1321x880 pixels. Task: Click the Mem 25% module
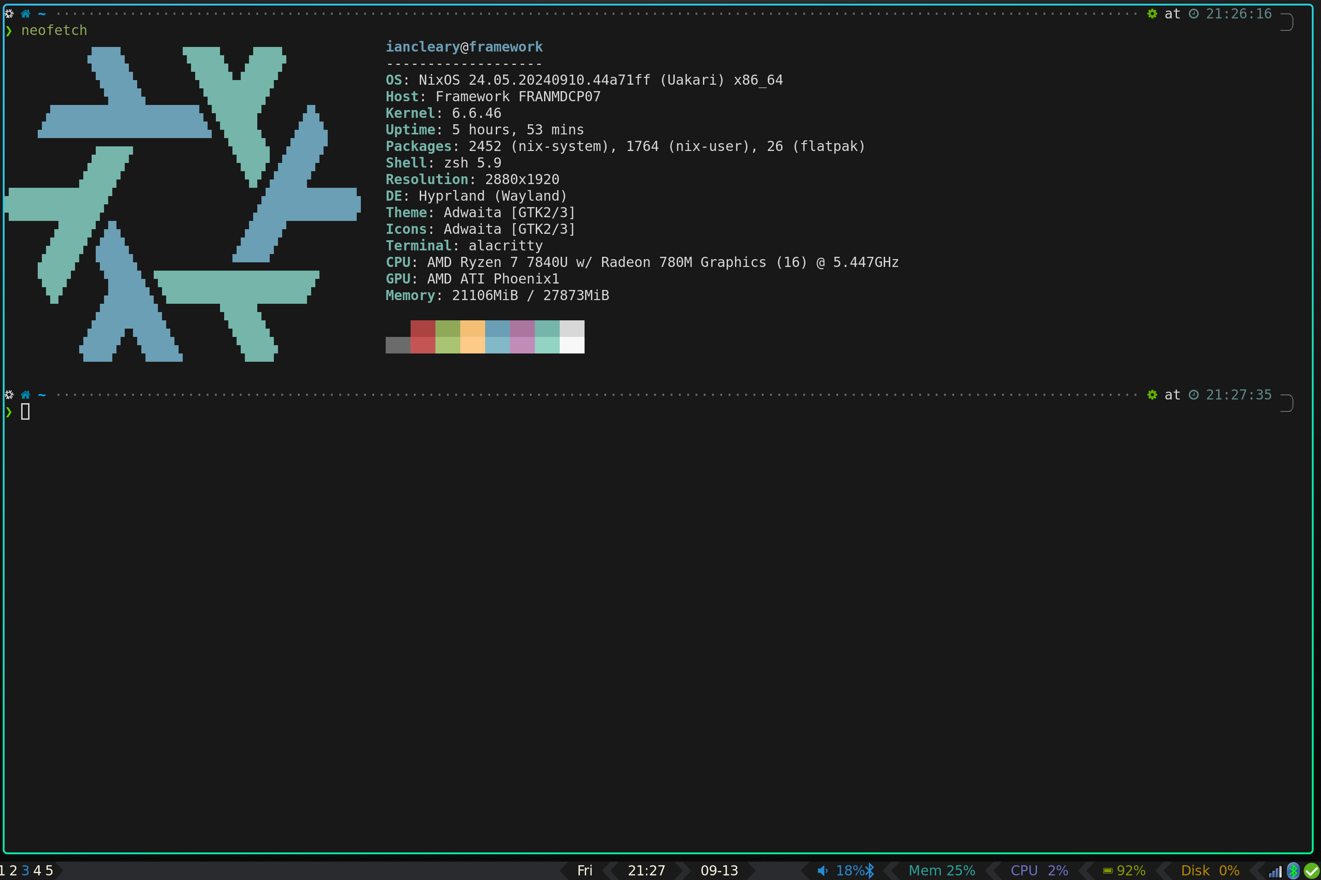click(942, 870)
